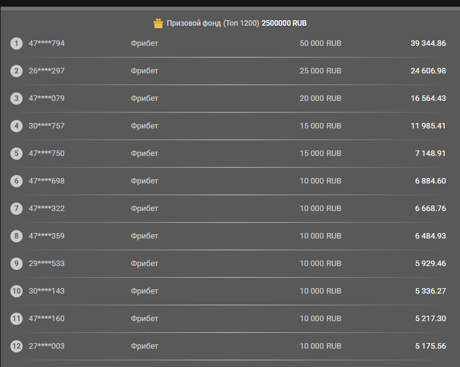Viewport: 460px width, 367px height.
Task: Click the rank 7 number badge
Action: (16, 209)
